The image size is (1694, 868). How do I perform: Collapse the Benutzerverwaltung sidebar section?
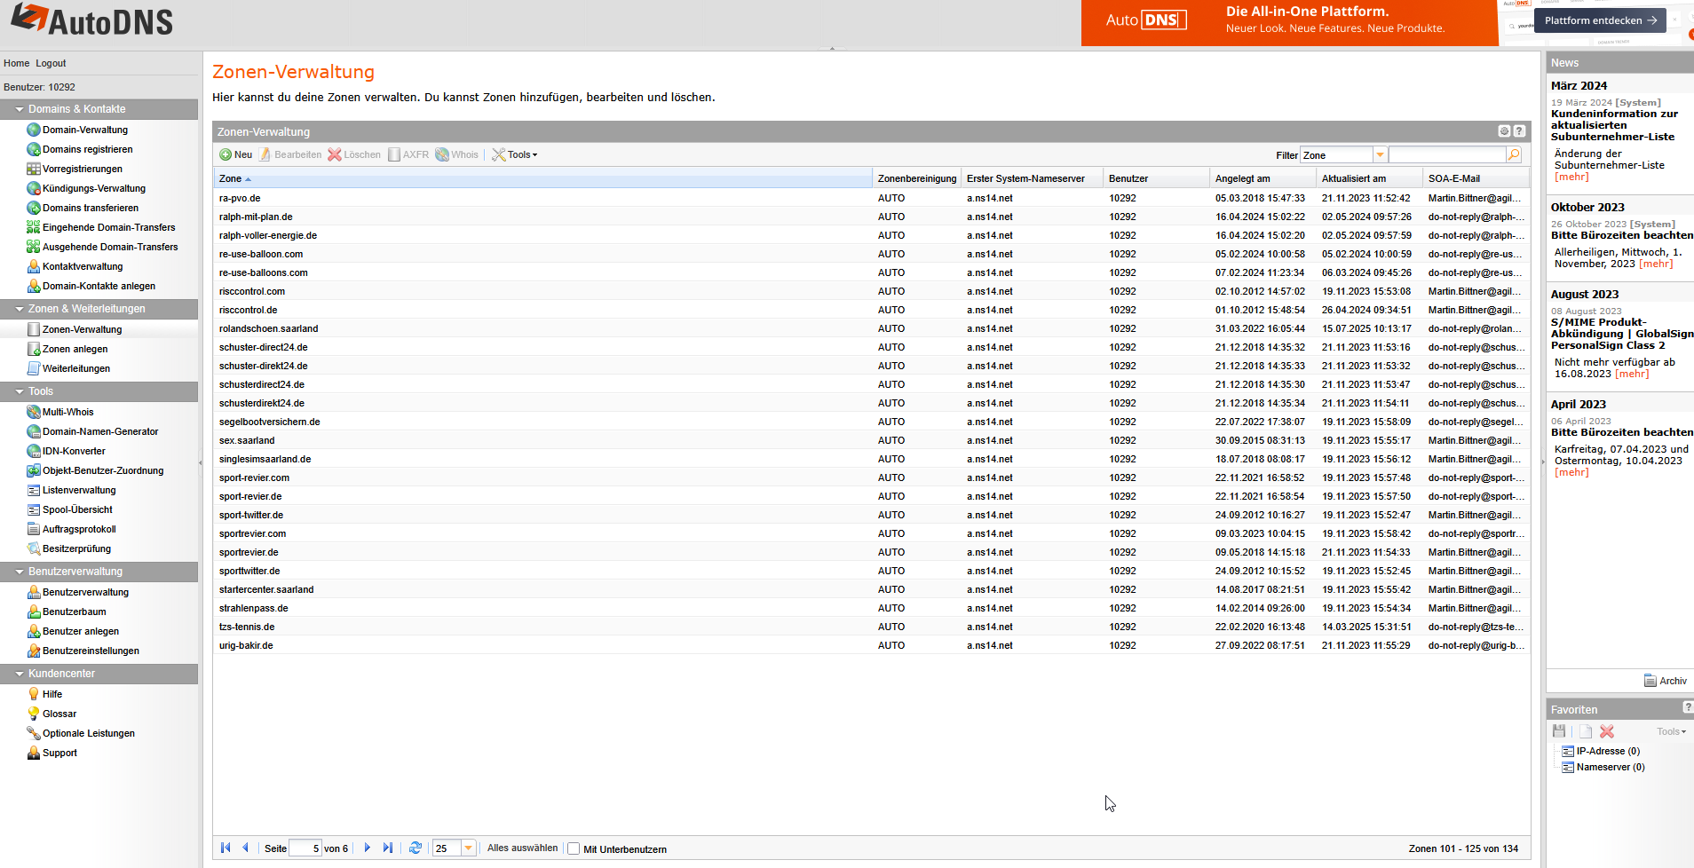(x=20, y=572)
